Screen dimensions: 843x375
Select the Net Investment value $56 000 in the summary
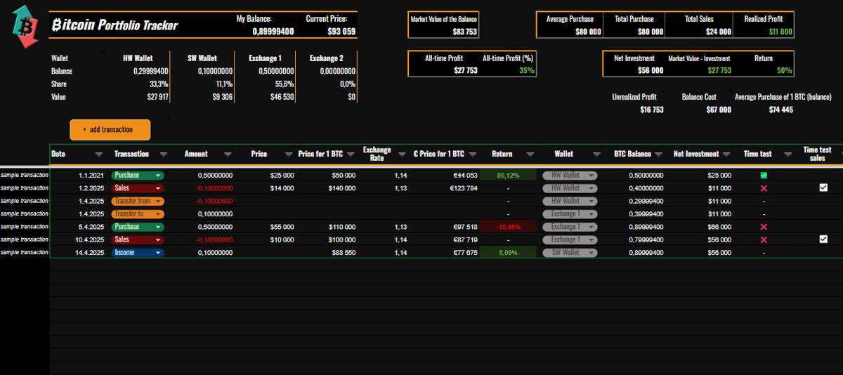coord(650,70)
